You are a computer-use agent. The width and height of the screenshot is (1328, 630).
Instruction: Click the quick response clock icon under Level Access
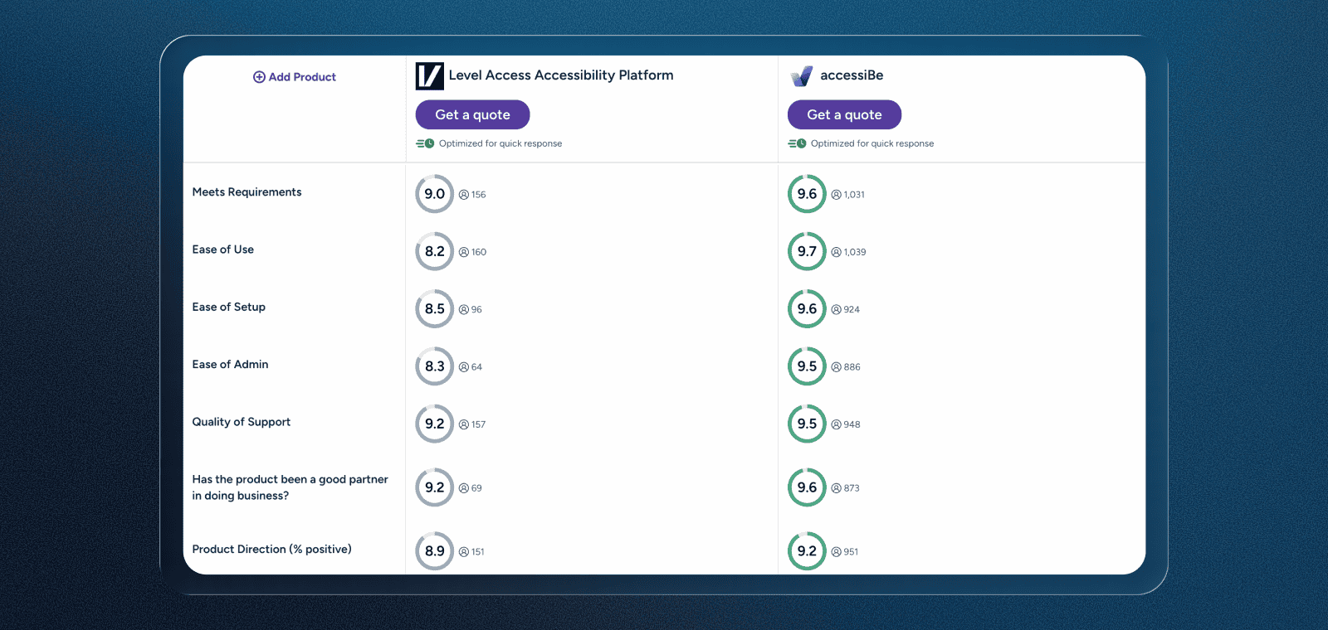click(424, 143)
